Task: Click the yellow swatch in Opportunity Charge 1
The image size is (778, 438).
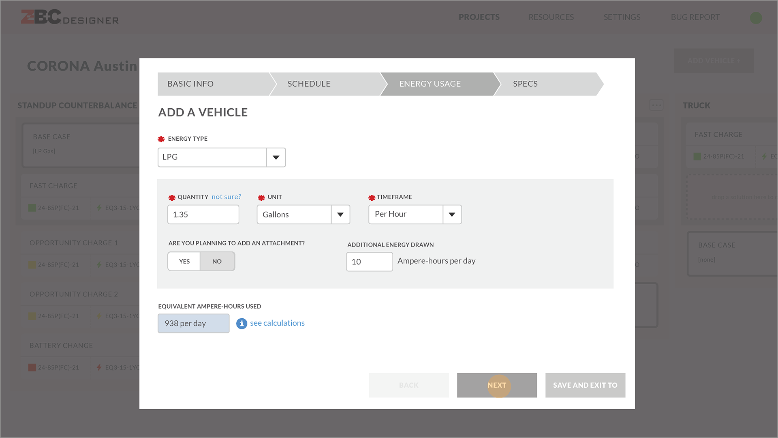Action: click(x=32, y=265)
